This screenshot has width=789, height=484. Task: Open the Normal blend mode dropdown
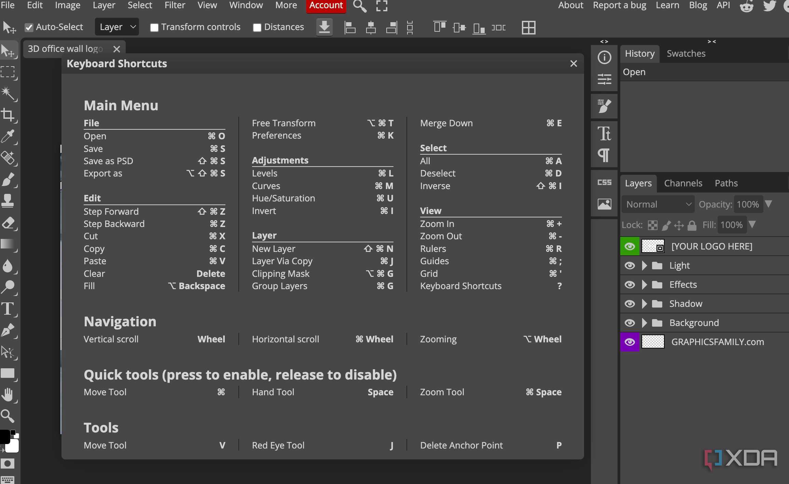658,204
